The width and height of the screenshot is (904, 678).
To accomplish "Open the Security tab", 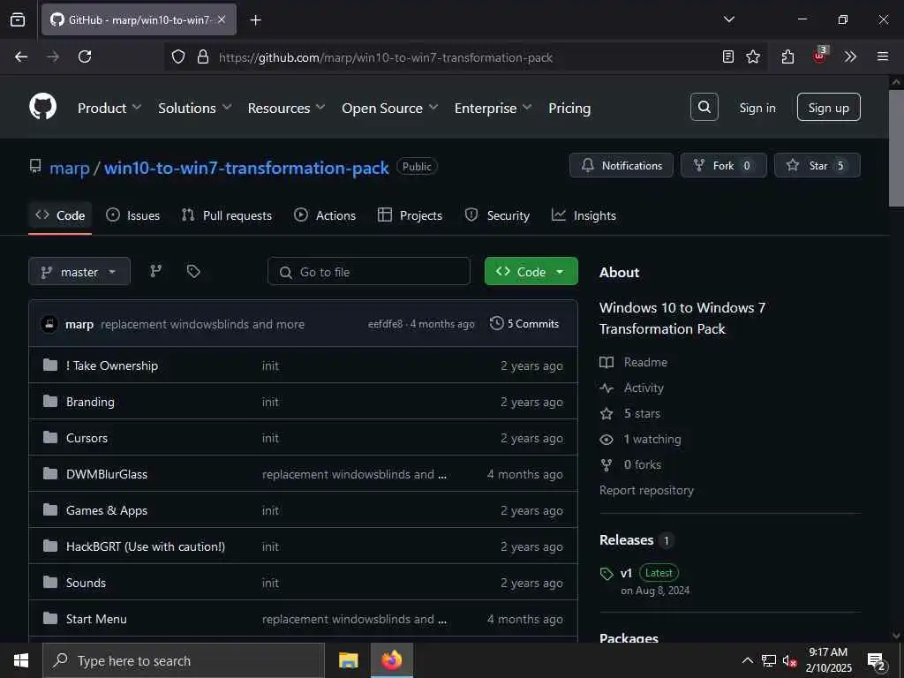I will (497, 215).
